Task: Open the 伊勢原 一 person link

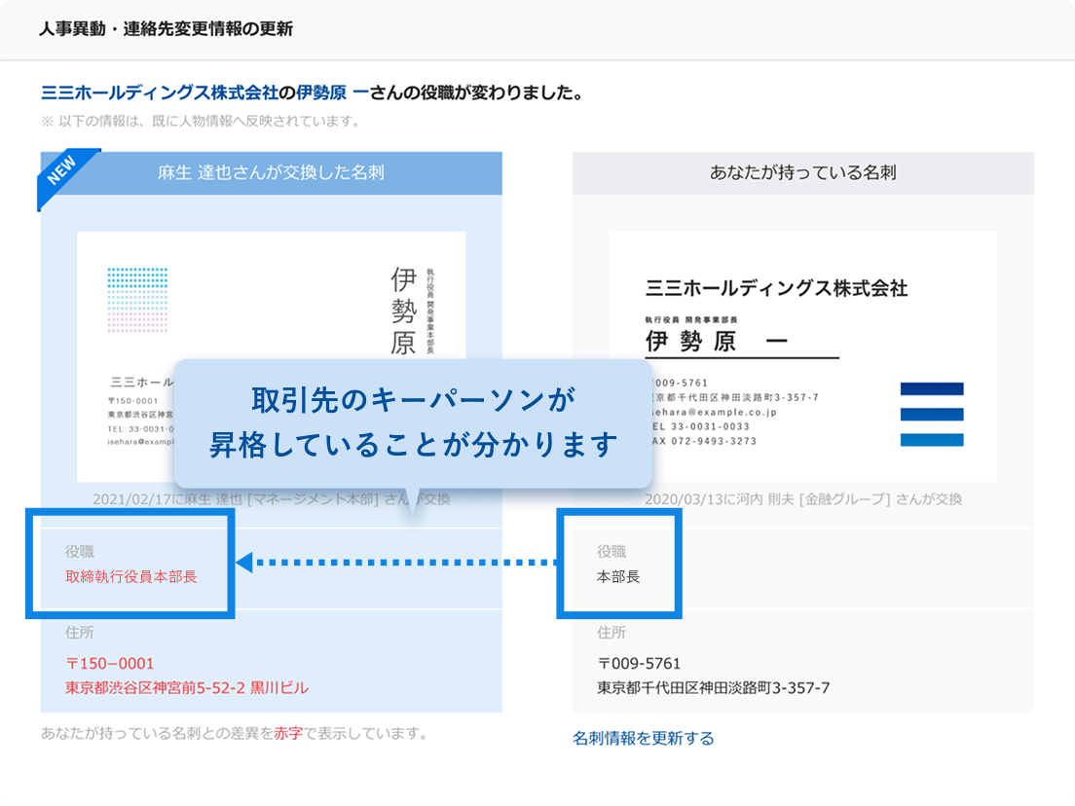Action: click(x=332, y=92)
